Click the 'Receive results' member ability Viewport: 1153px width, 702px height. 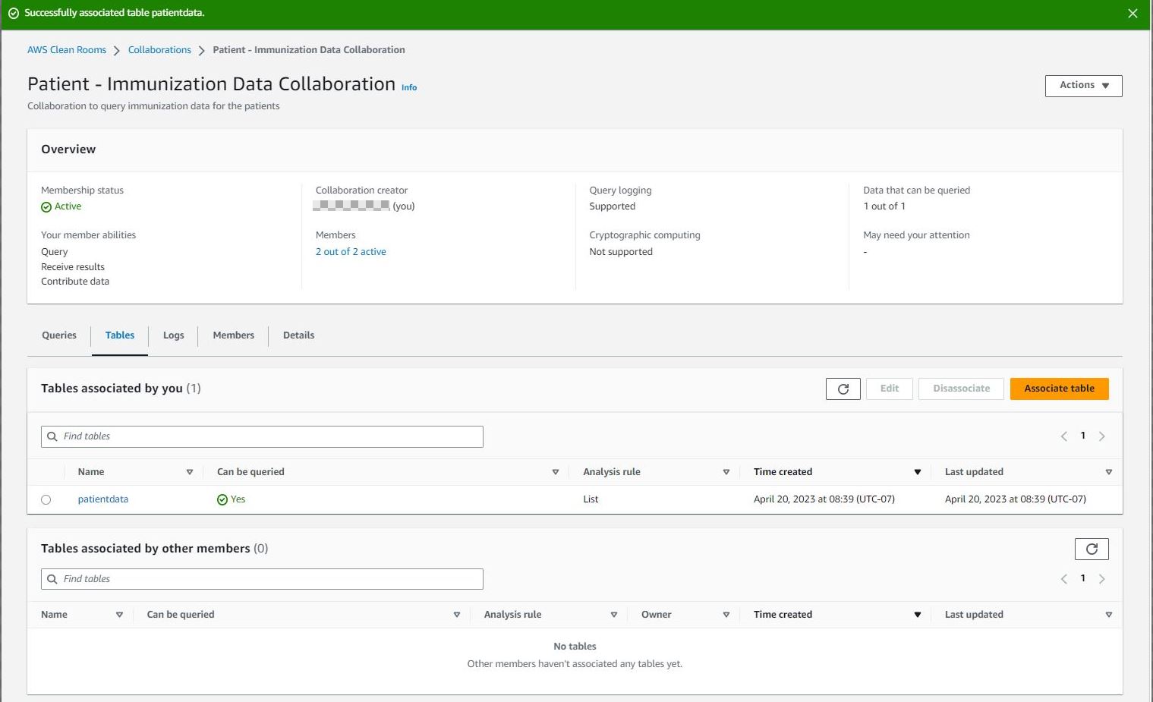[73, 267]
